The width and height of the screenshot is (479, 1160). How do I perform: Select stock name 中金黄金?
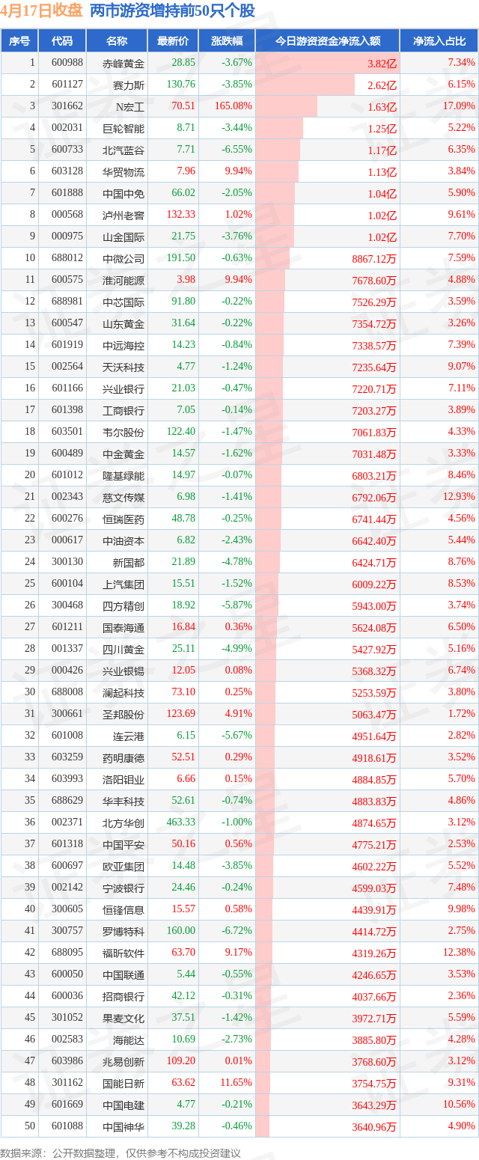(x=123, y=454)
